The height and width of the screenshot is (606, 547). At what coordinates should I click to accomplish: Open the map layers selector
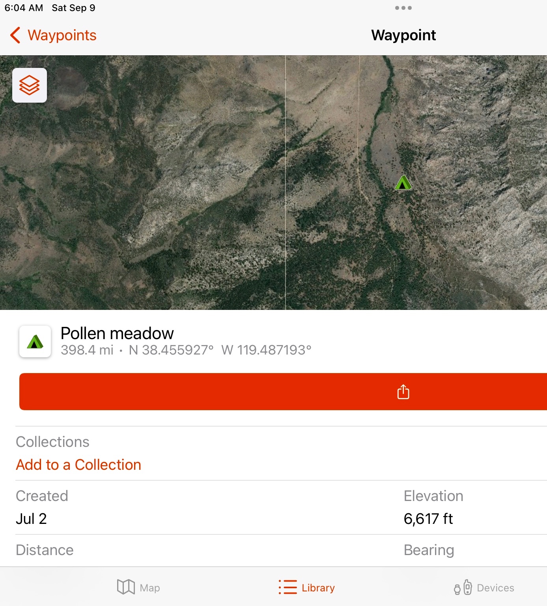[30, 85]
